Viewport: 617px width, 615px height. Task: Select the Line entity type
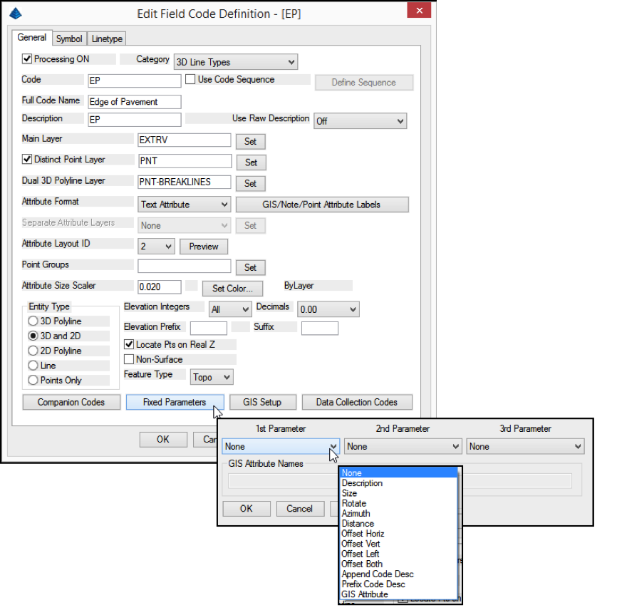33,366
